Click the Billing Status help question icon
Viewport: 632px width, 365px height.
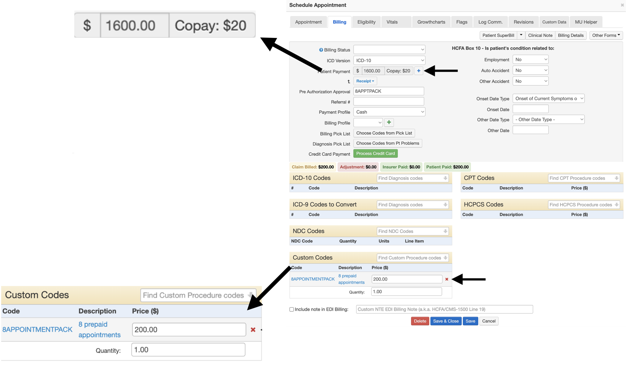pyautogui.click(x=321, y=50)
